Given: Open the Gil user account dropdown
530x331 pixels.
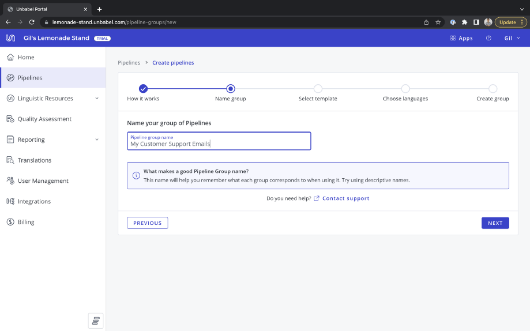Looking at the screenshot, I should [x=512, y=38].
